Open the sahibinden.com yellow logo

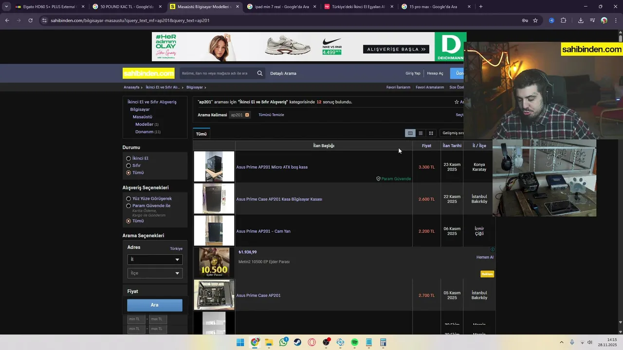pos(148,73)
